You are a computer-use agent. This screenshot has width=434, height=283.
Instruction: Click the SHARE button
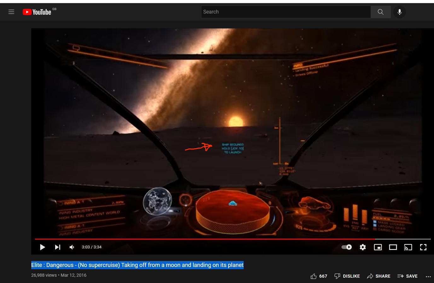[x=379, y=276]
